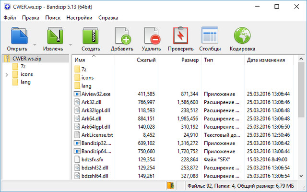This screenshot has height=192, width=307.
Task: Click the archive icon in status bar
Action: pyautogui.click(x=170, y=185)
